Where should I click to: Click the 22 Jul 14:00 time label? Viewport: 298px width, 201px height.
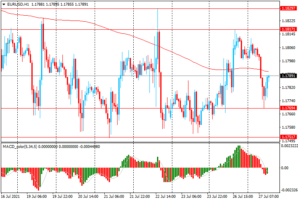[x=166, y=196]
